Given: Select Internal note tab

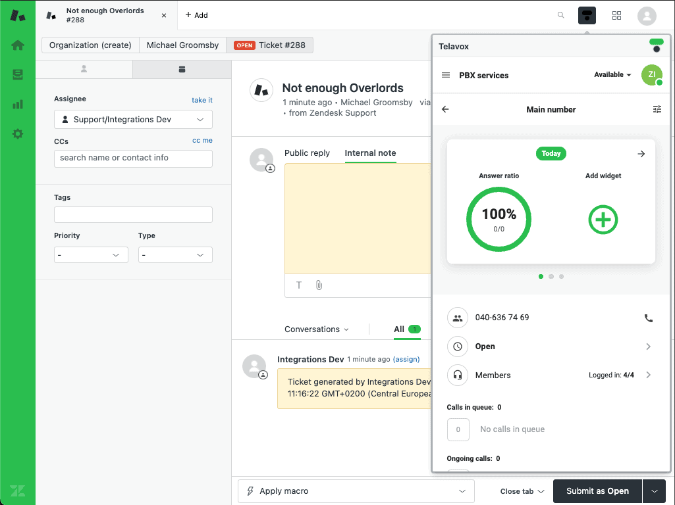Looking at the screenshot, I should pos(370,153).
